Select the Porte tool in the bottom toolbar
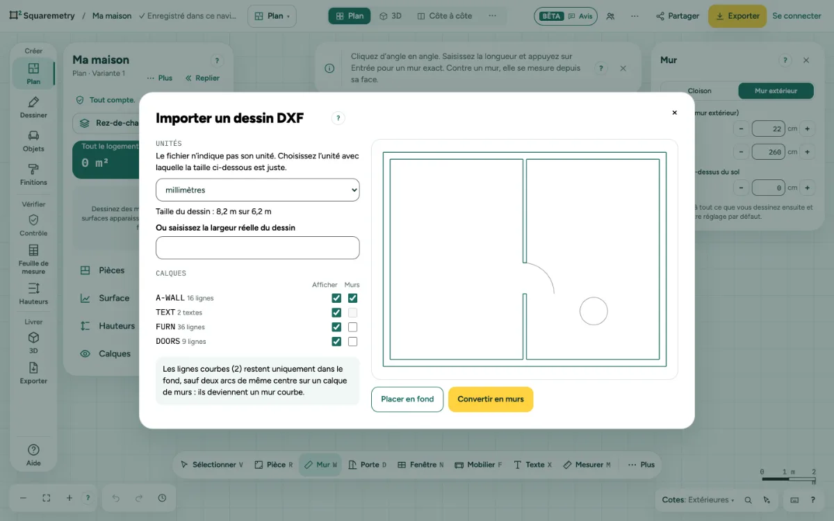Image resolution: width=834 pixels, height=521 pixels. [367, 465]
